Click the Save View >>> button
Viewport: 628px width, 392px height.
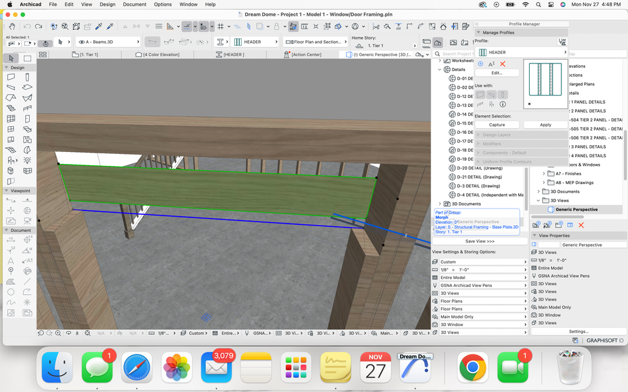[x=479, y=241]
